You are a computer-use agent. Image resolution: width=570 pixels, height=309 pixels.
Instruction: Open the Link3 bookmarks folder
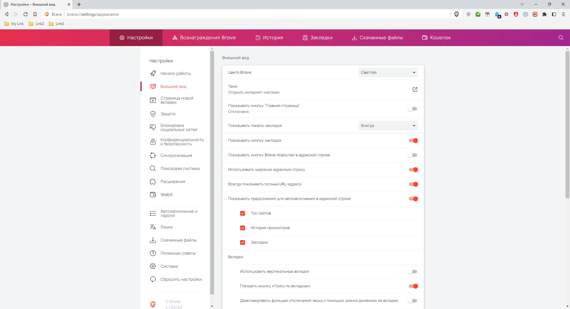click(56, 24)
